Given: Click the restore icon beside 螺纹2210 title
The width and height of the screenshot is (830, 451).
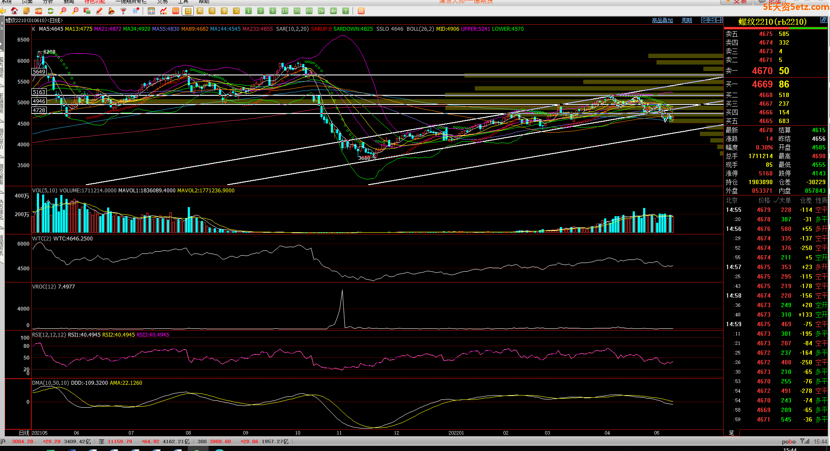Looking at the screenshot, I should coord(823,20).
